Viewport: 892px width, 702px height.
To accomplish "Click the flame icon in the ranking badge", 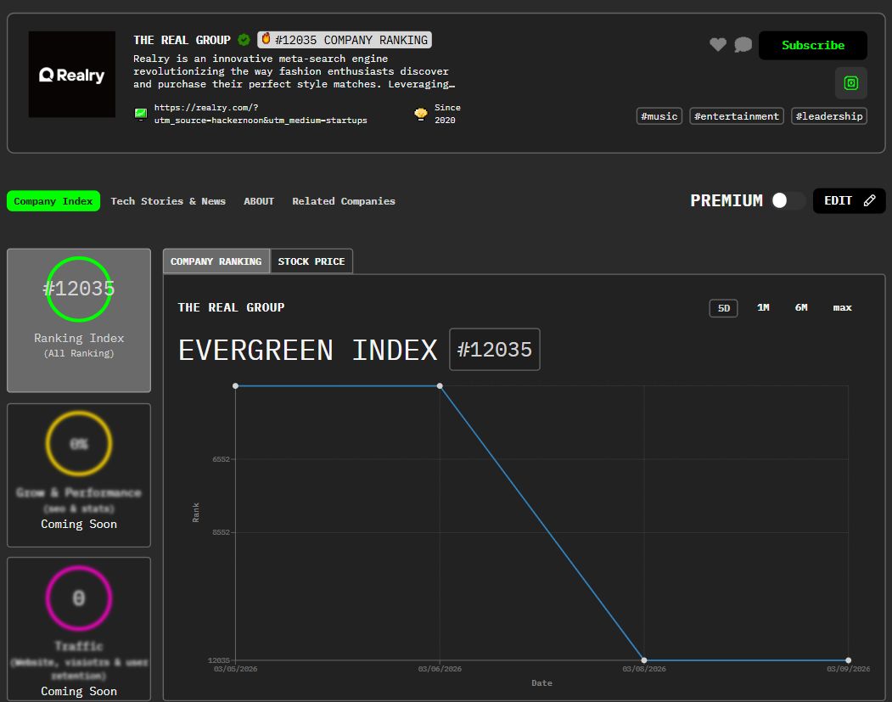I will coord(266,39).
